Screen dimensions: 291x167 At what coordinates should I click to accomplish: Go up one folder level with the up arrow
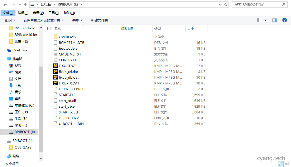coord(25,4)
